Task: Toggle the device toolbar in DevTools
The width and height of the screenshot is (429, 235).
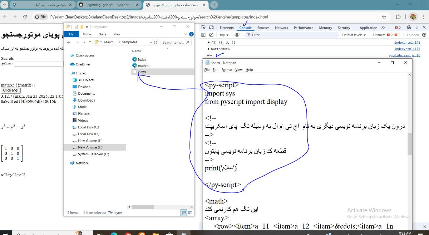Action: (x=212, y=27)
